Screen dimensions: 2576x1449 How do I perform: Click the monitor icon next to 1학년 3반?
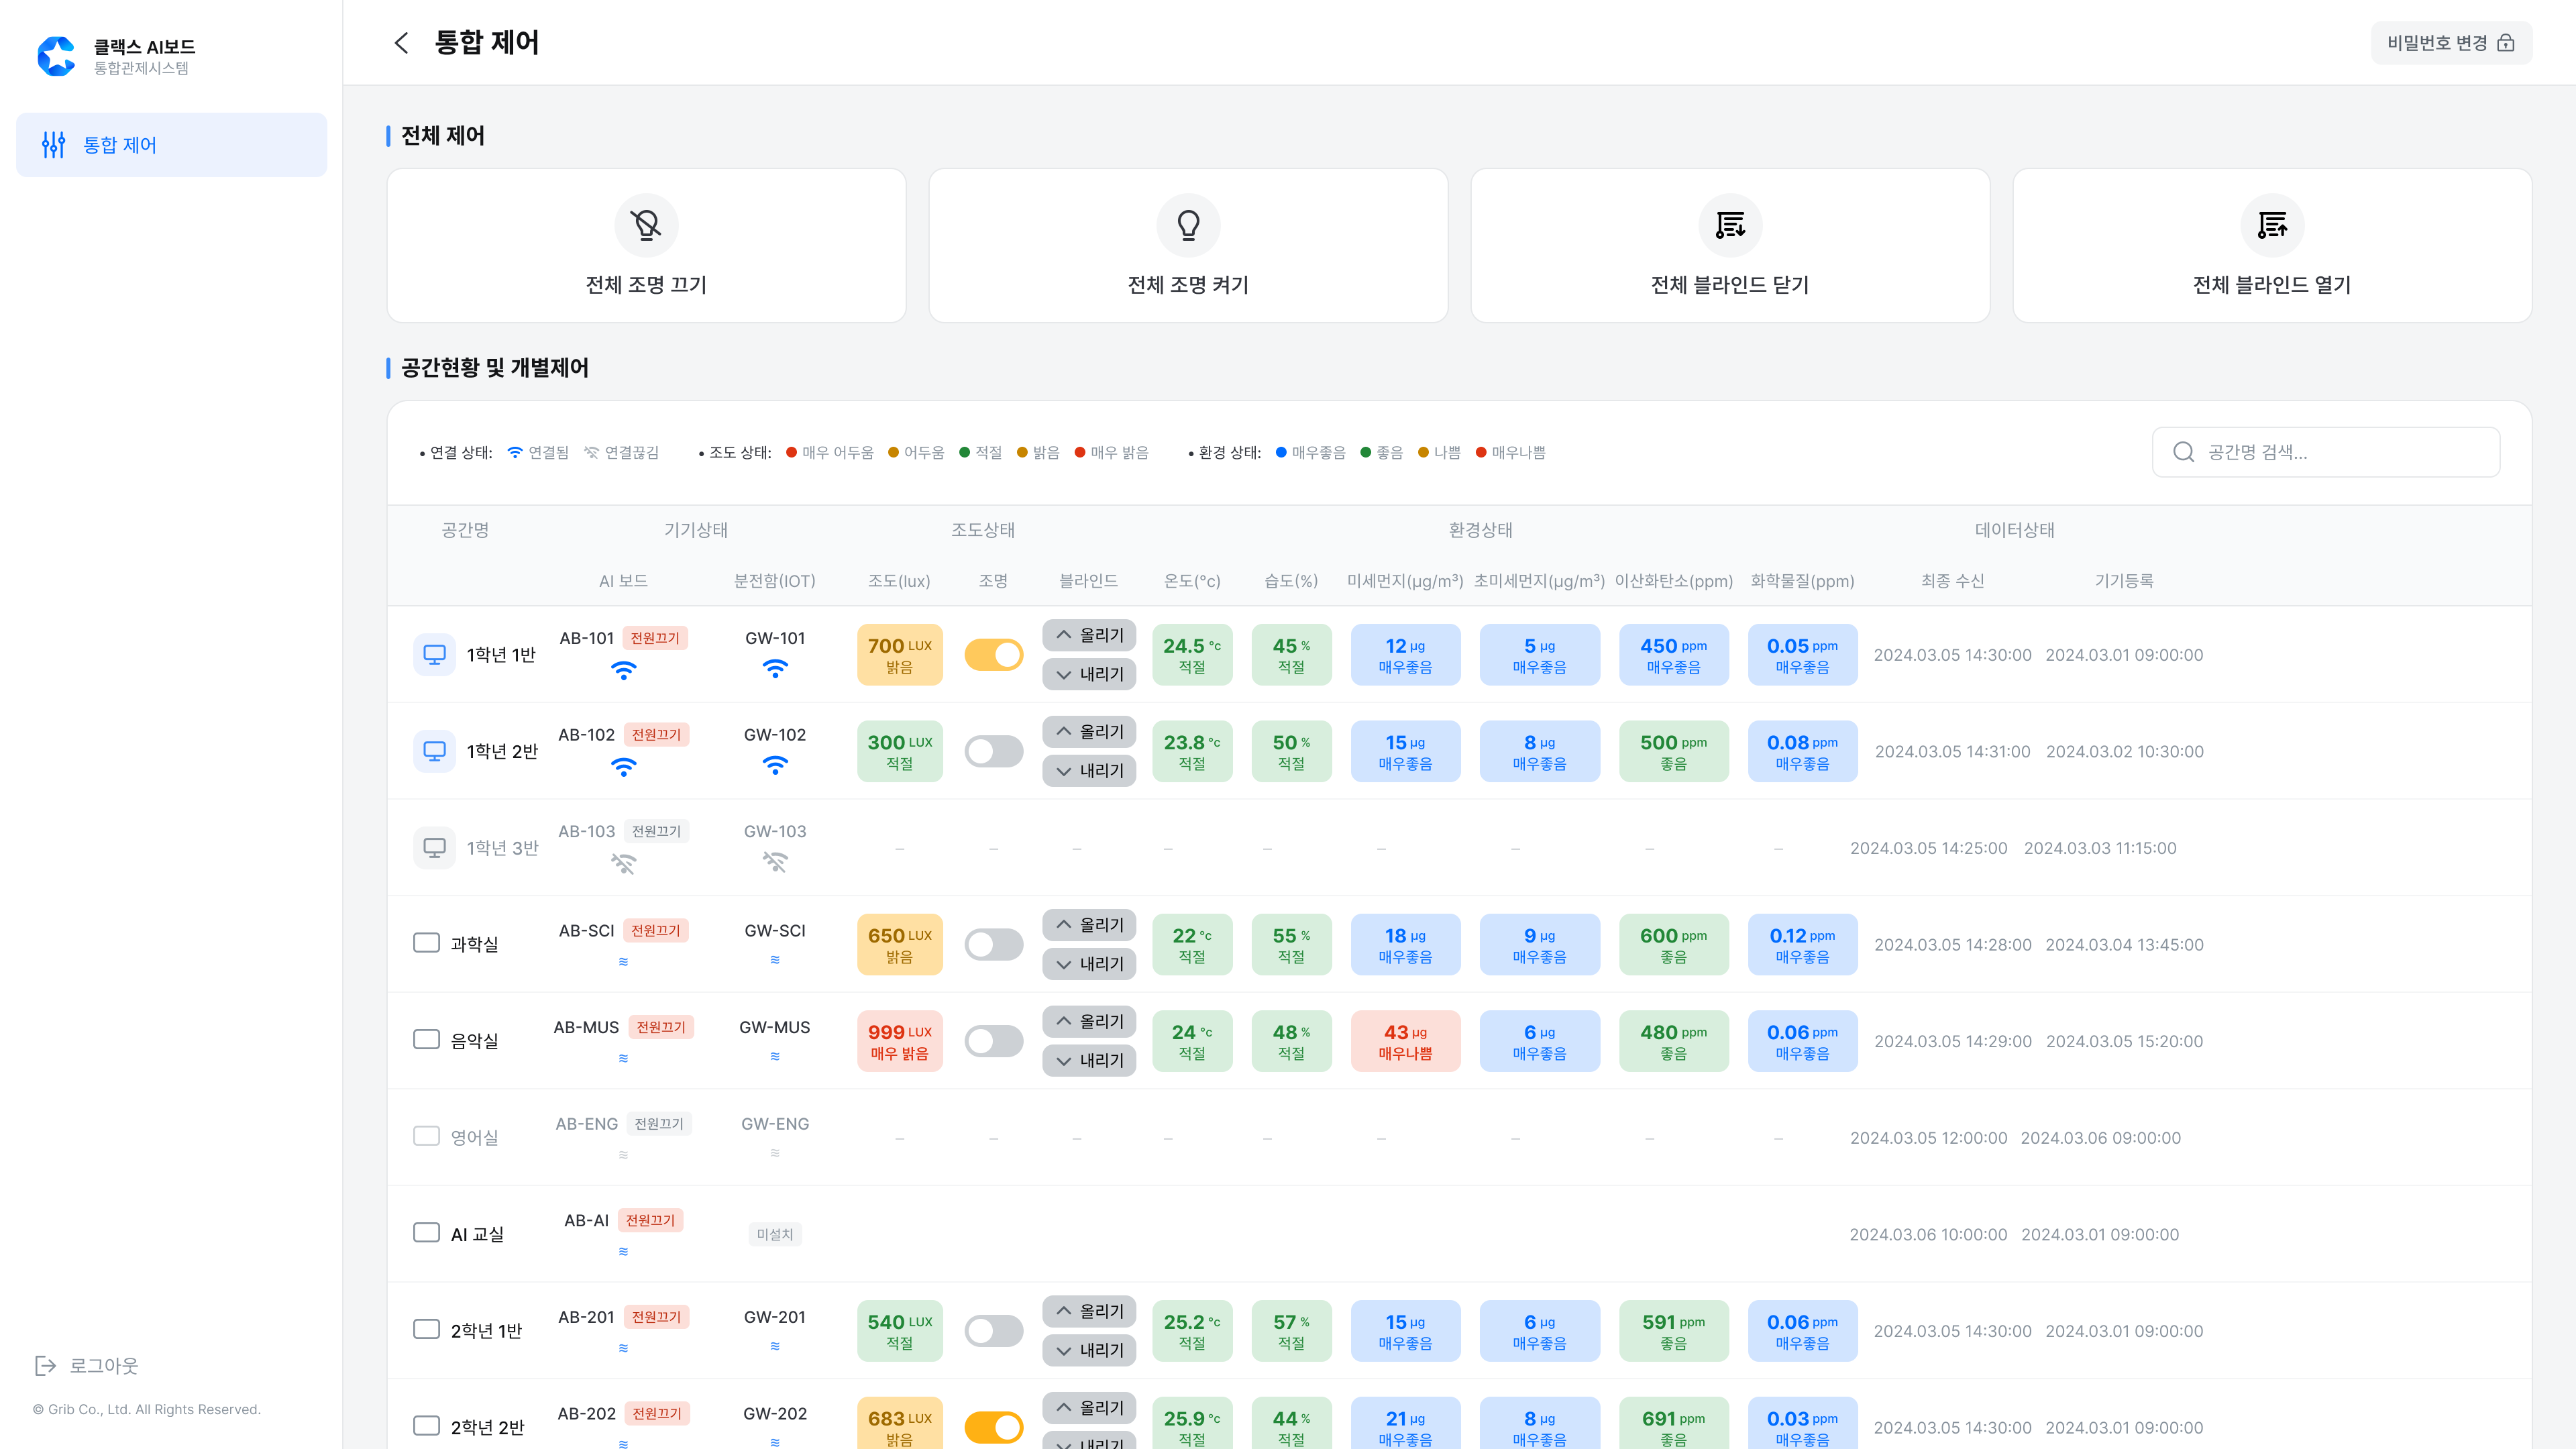coord(434,848)
